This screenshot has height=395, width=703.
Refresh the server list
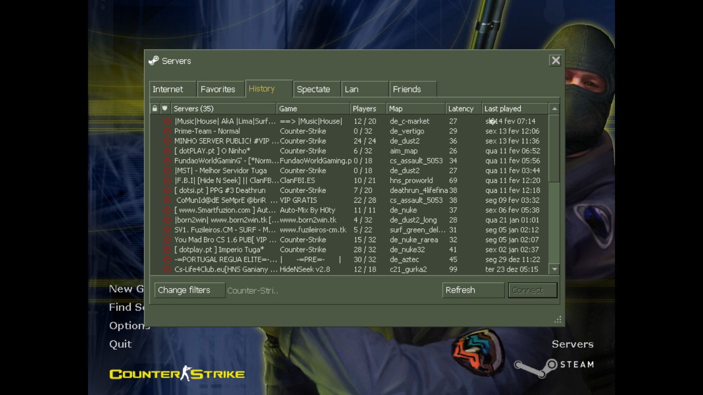(473, 290)
